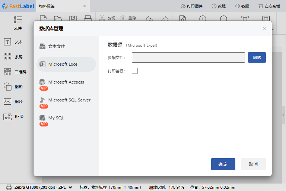Open the 官方商城 official store
Image resolution: width=286 pixels, height=191 pixels.
[269, 6]
